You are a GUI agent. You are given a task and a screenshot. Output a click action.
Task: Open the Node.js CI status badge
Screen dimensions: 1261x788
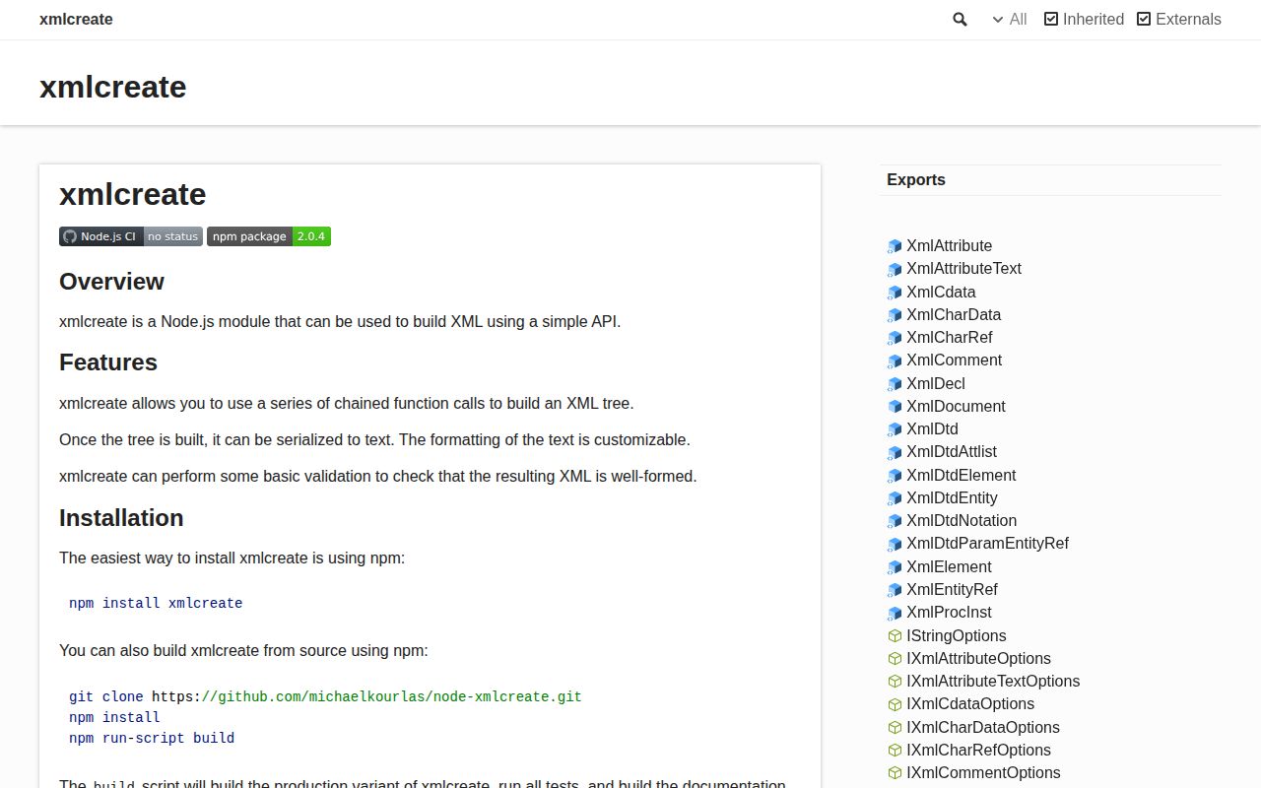tap(131, 236)
